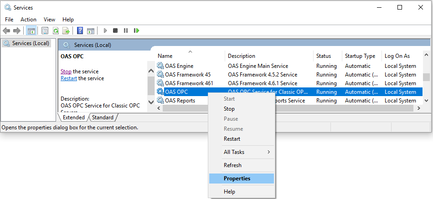Choose Help in the context menu
Screen dimensions: 433x199
pos(242,192)
